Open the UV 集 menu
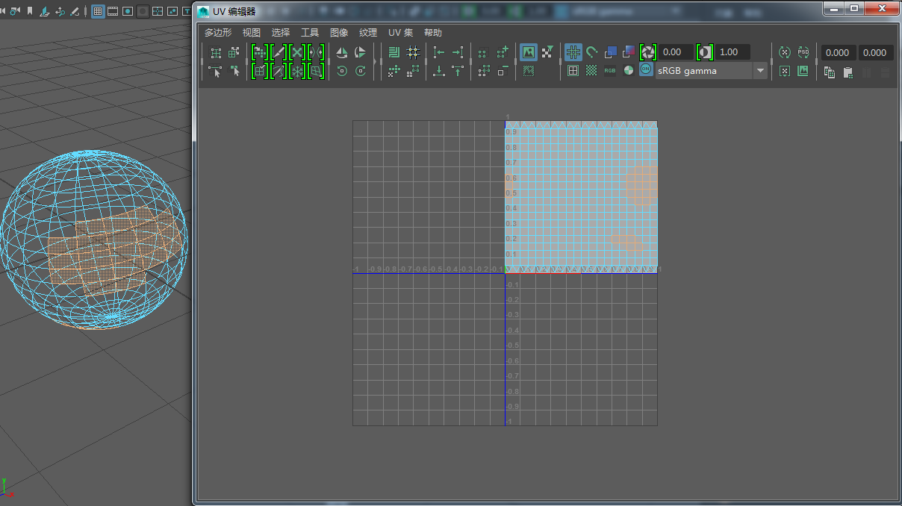 click(400, 33)
